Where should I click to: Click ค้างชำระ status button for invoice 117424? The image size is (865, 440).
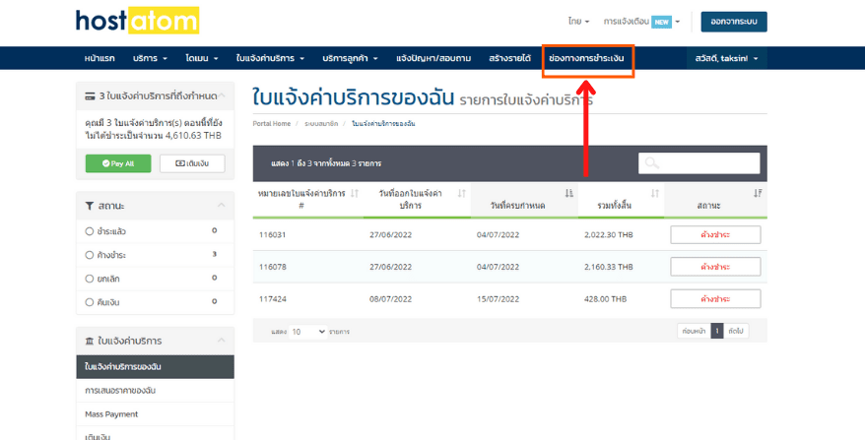pyautogui.click(x=715, y=299)
